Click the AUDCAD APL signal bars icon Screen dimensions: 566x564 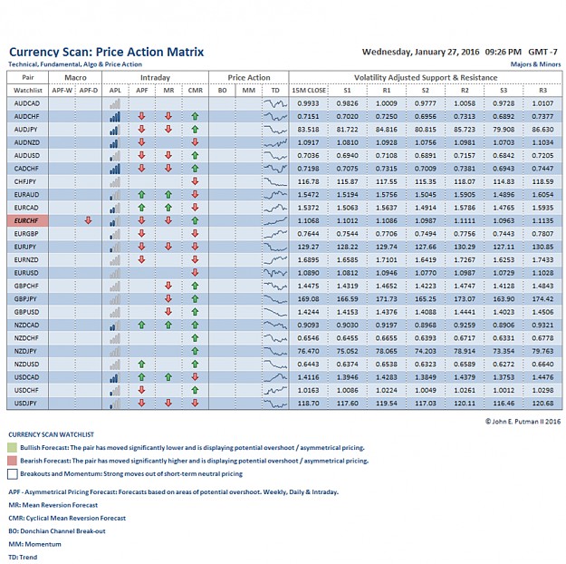[115, 103]
